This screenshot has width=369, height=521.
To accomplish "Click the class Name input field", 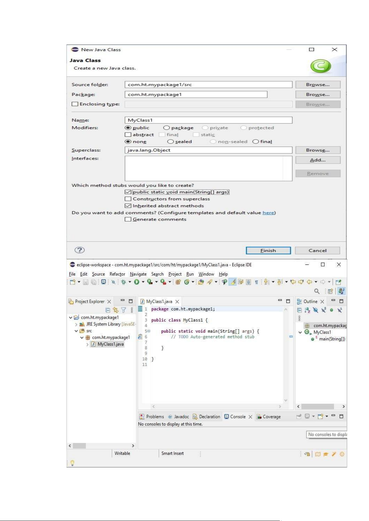I will (208, 120).
